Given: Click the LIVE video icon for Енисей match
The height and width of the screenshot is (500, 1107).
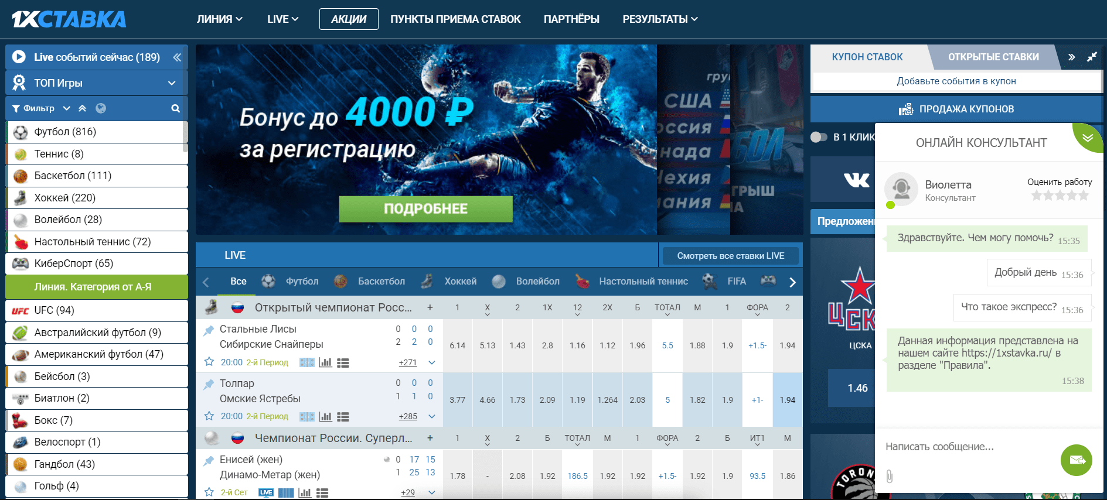Looking at the screenshot, I should (266, 492).
